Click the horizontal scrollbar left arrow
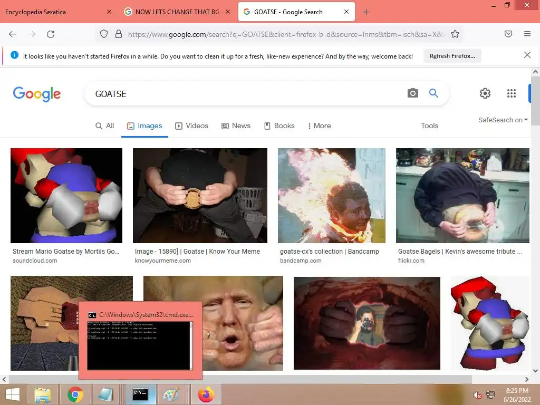The image size is (540, 405). pyautogui.click(x=4, y=380)
